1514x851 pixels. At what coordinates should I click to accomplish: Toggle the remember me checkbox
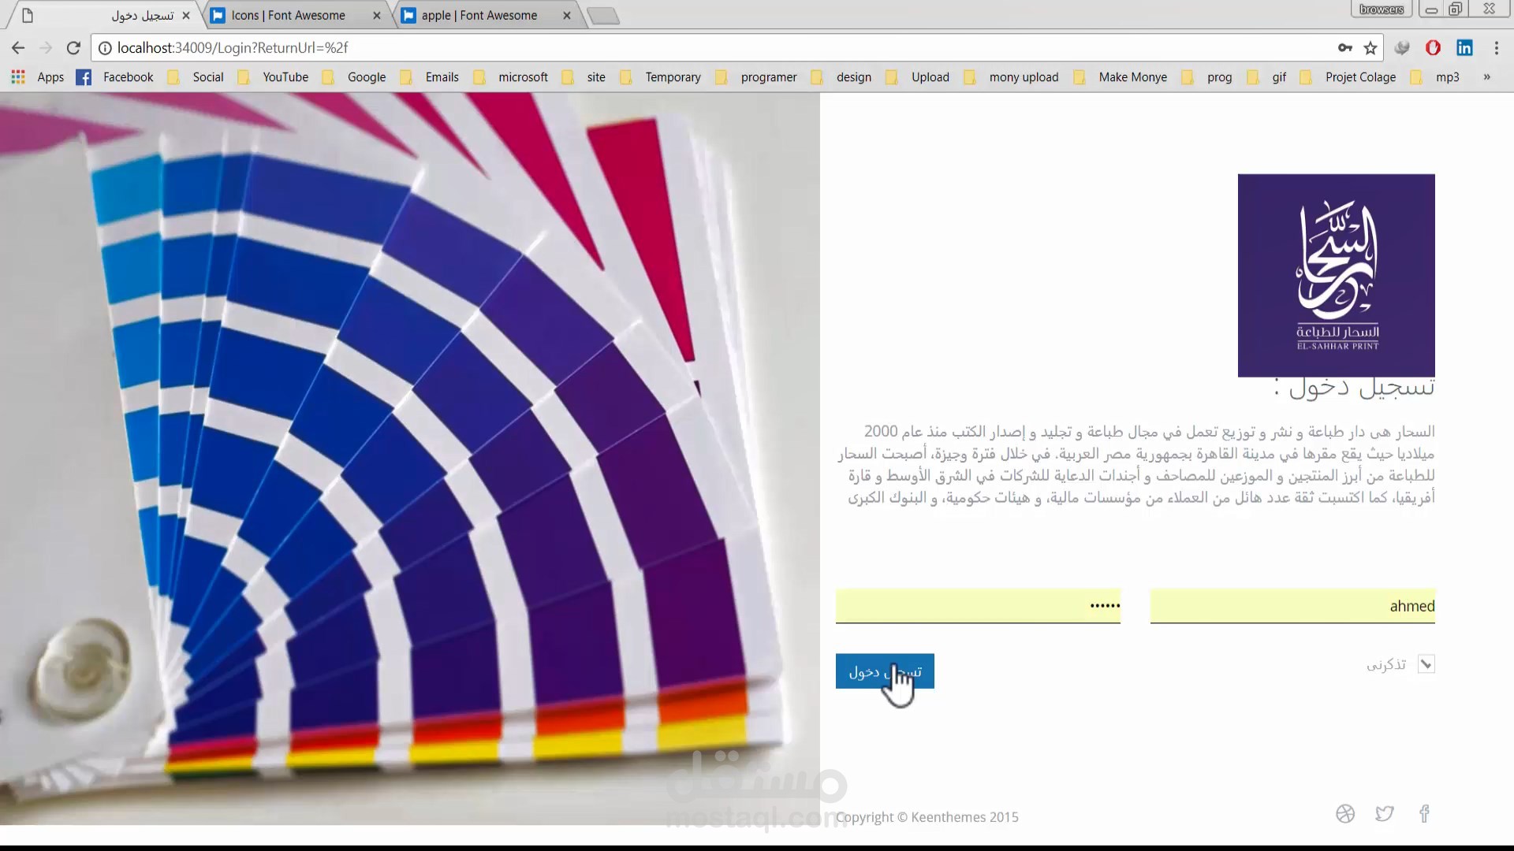click(1426, 664)
